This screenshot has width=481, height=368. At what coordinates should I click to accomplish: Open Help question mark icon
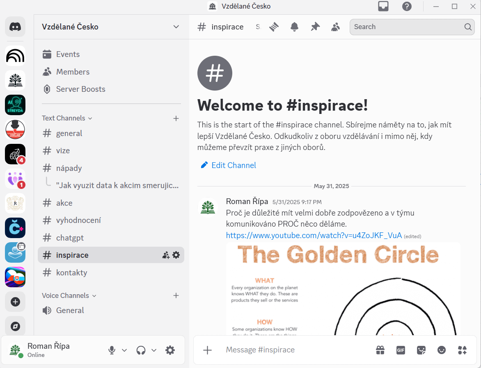[407, 6]
